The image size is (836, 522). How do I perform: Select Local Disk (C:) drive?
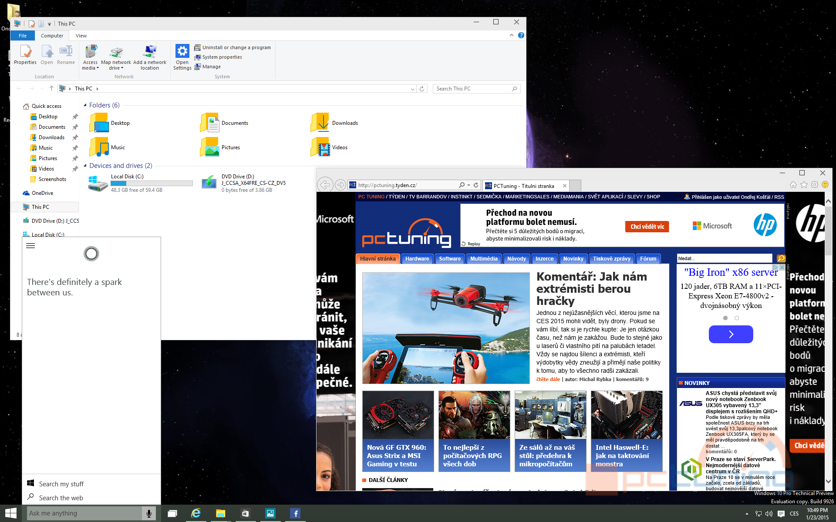point(140,183)
